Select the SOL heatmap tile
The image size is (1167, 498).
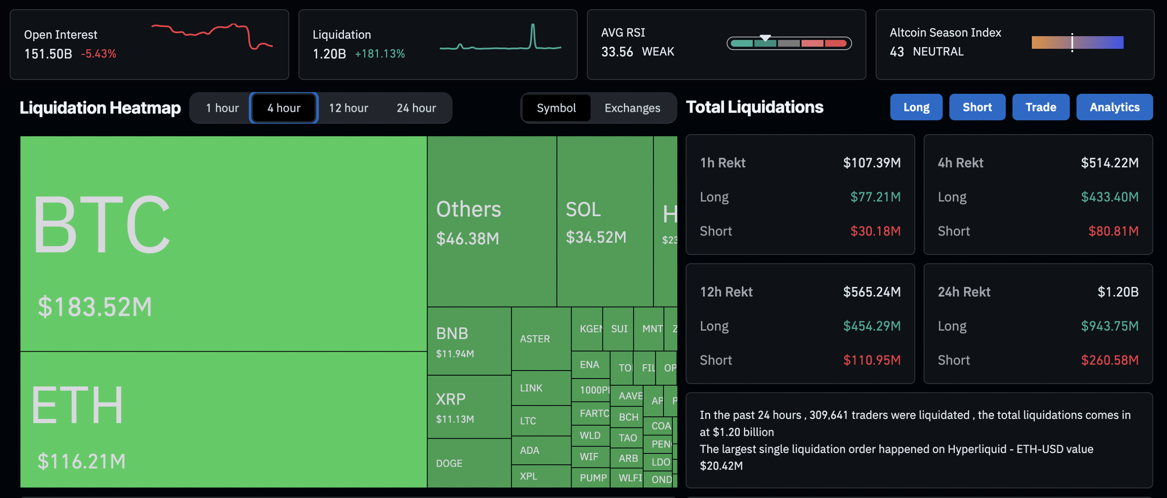click(605, 221)
